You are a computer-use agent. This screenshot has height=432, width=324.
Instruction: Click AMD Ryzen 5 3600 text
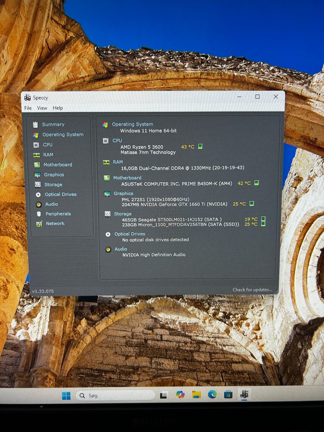point(142,147)
